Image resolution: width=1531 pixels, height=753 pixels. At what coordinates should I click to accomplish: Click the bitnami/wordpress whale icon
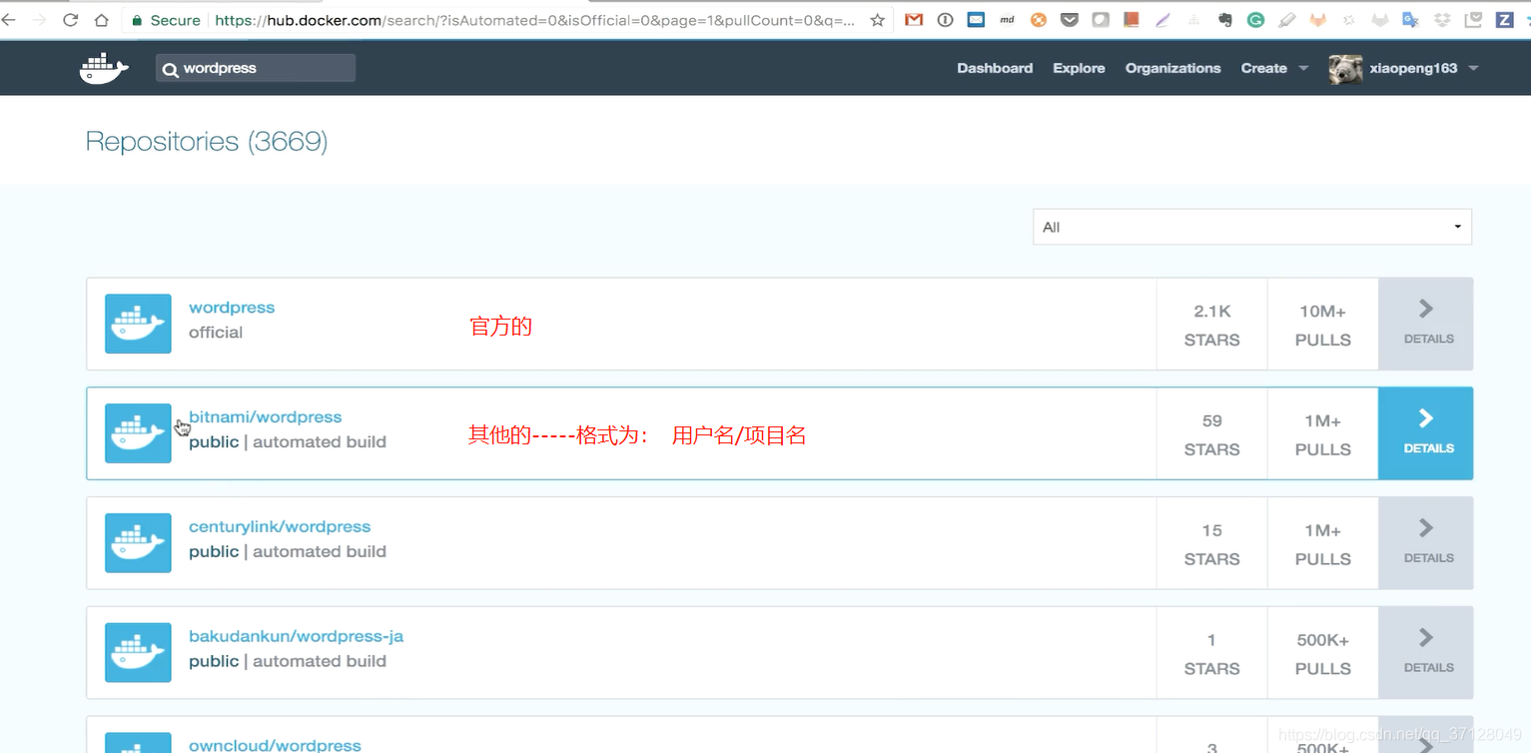[x=138, y=433]
